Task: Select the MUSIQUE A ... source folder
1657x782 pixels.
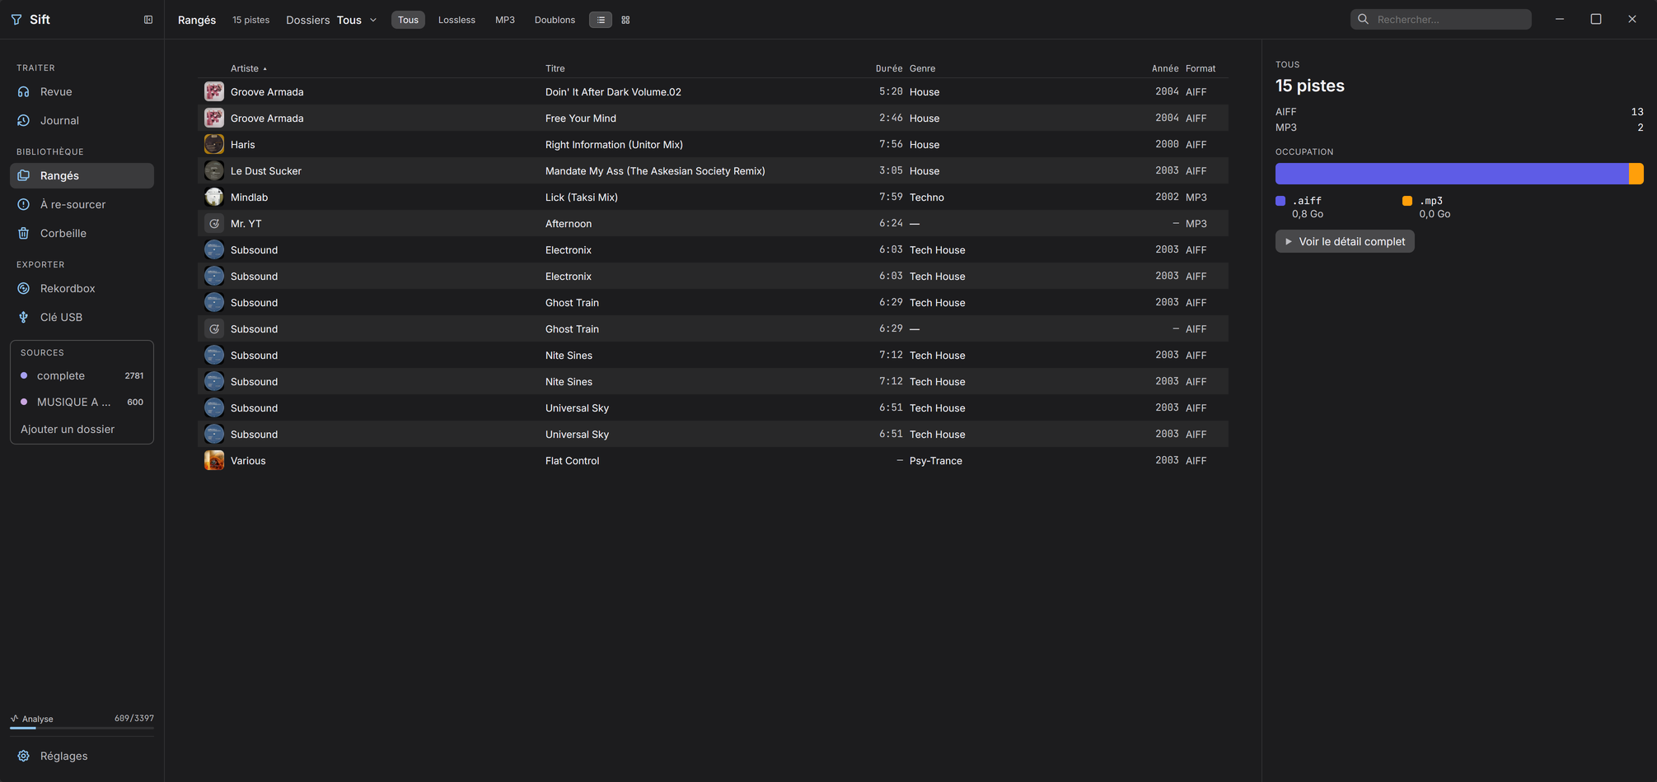Action: pos(82,402)
